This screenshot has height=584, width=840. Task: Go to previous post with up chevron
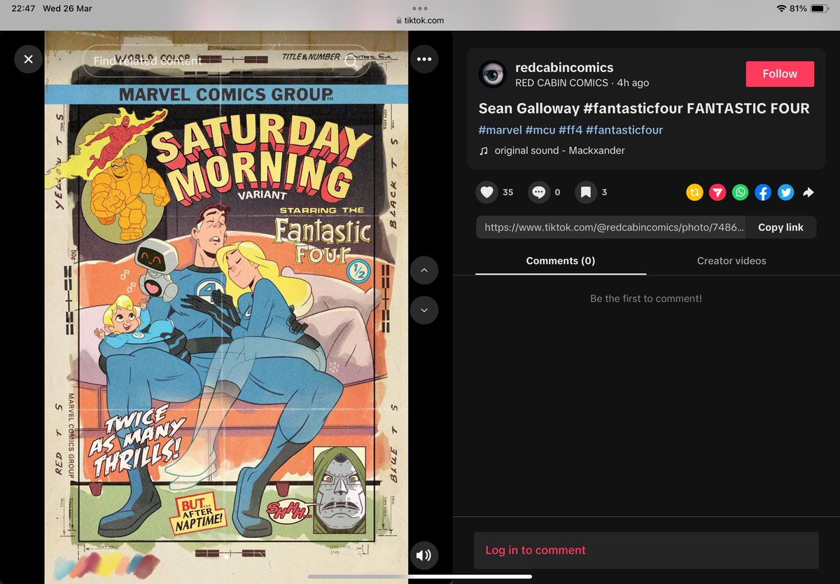[x=424, y=270]
